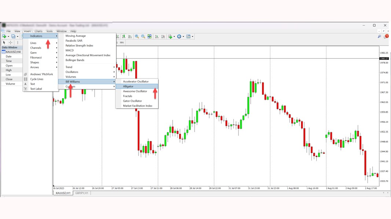Select Relative Strength Index indicator
Screen dimensions: 391x219
[x=87, y=45]
